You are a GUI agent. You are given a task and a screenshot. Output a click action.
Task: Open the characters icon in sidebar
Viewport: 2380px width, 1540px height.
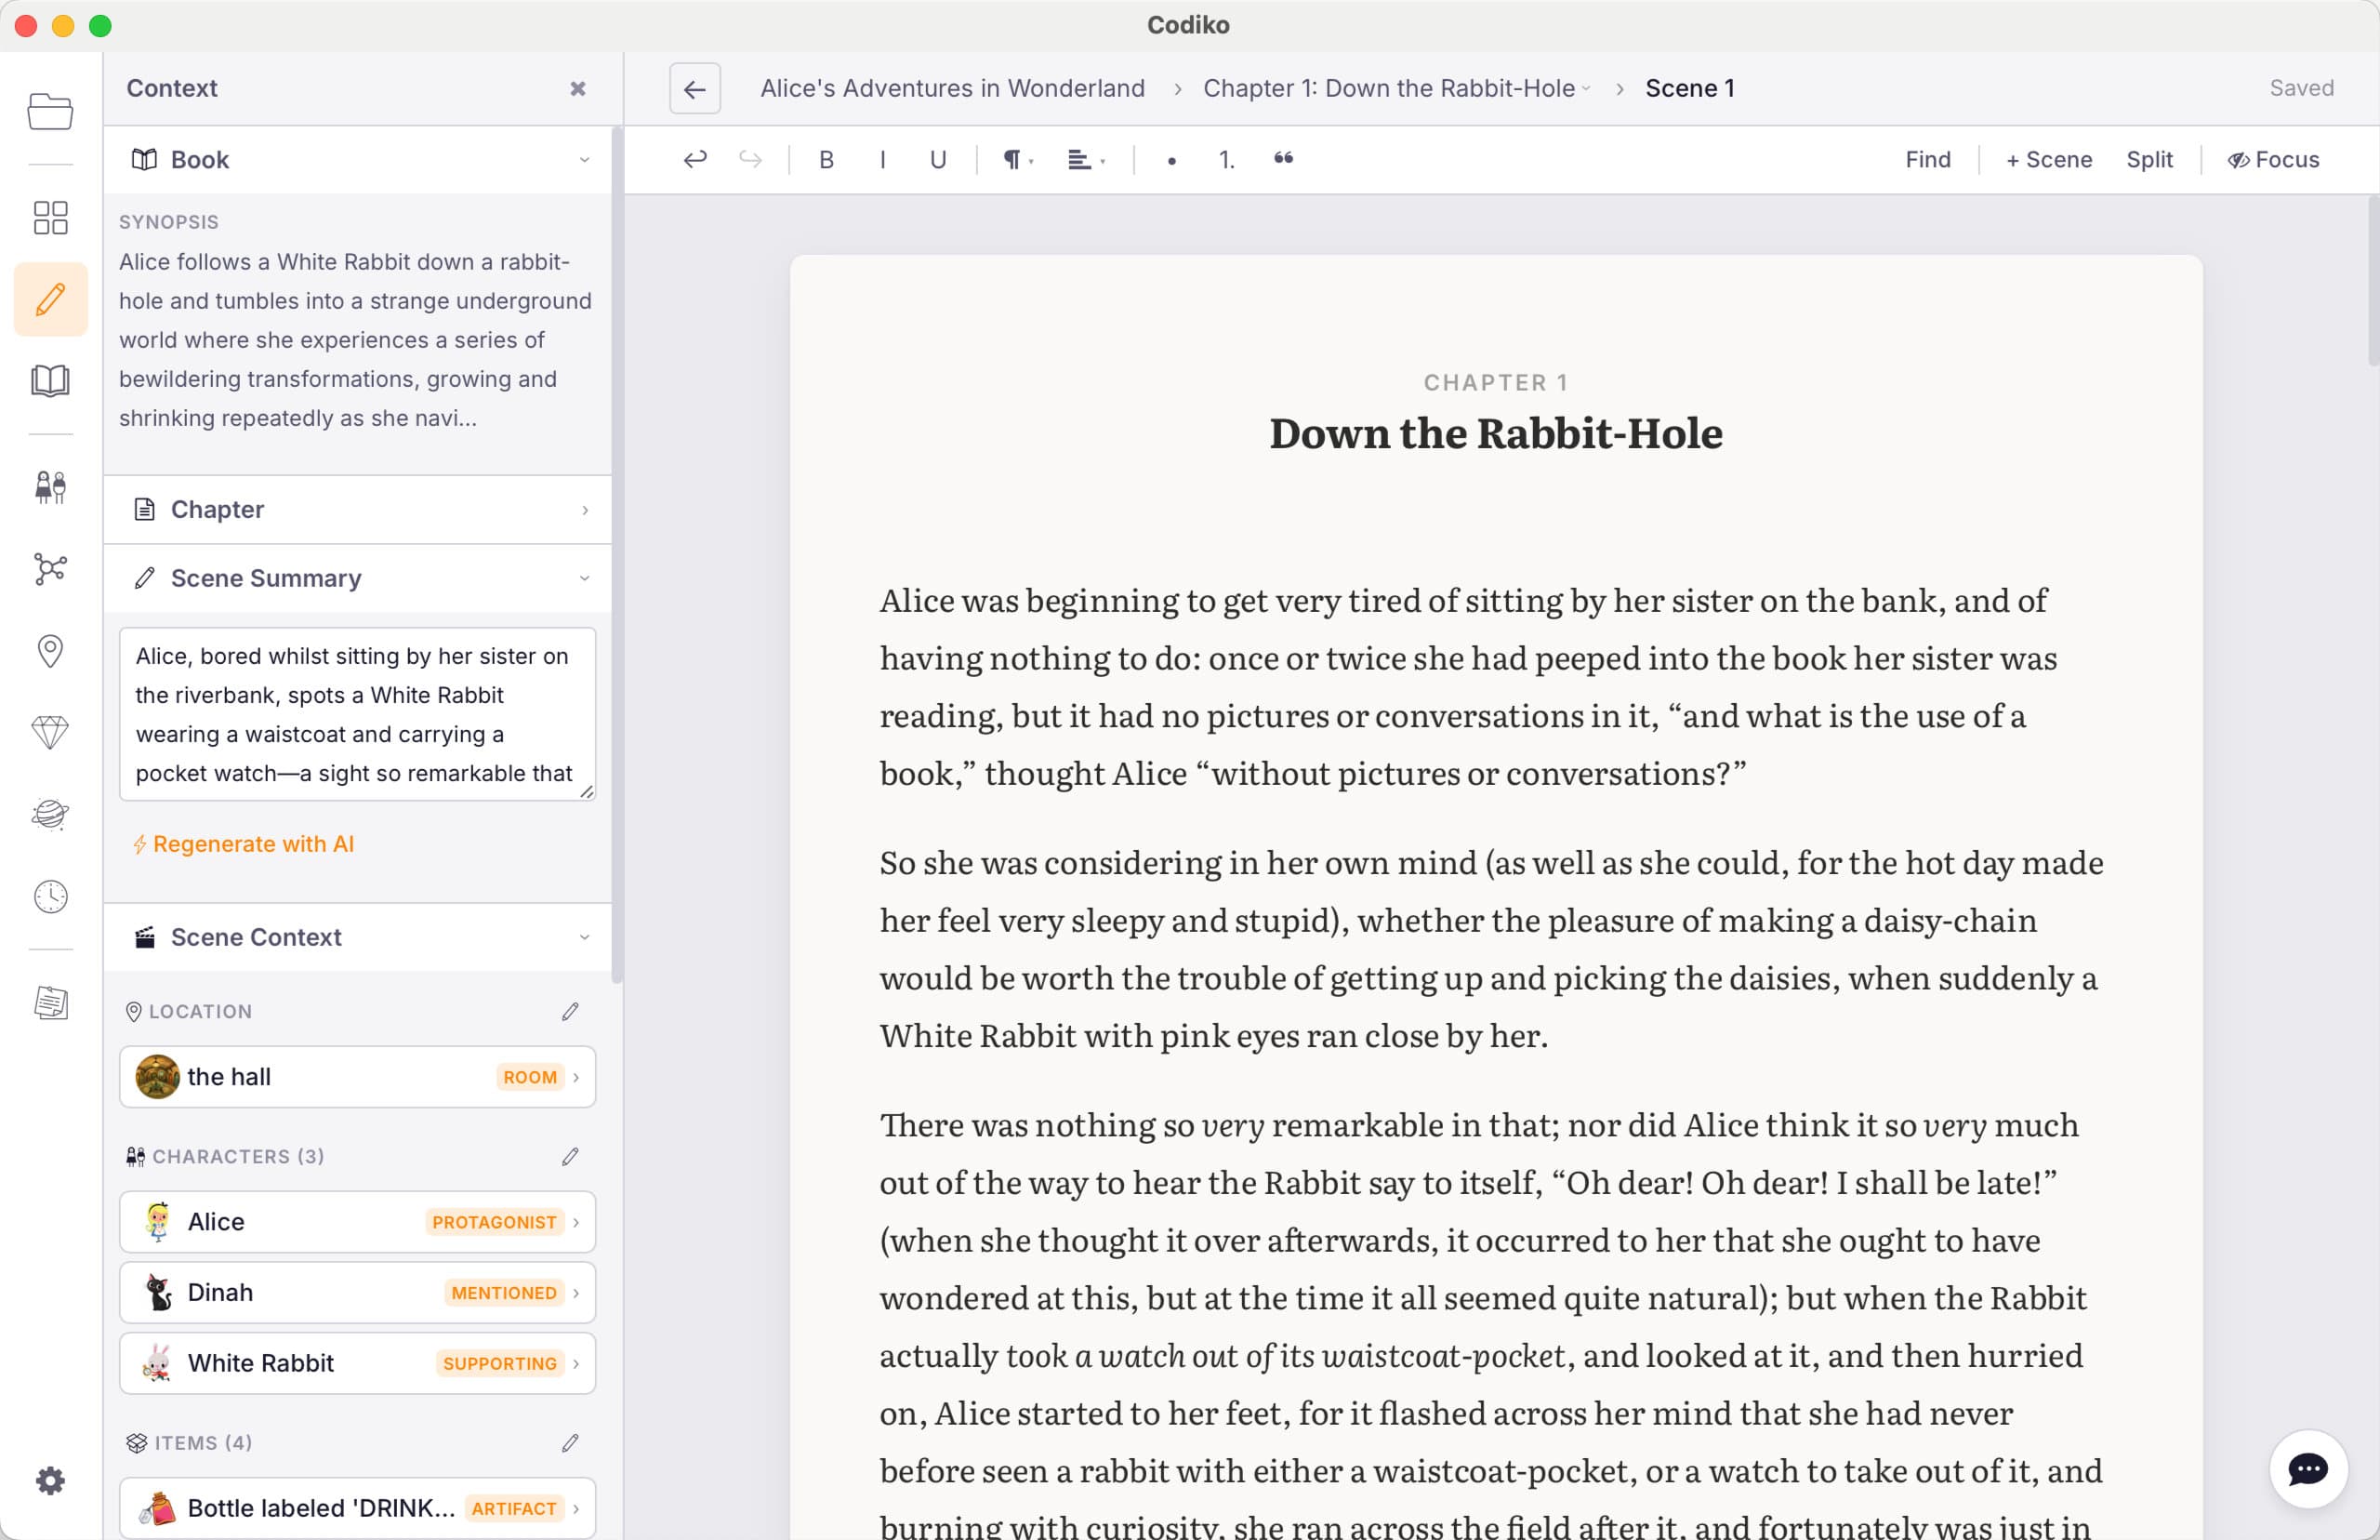point(50,487)
